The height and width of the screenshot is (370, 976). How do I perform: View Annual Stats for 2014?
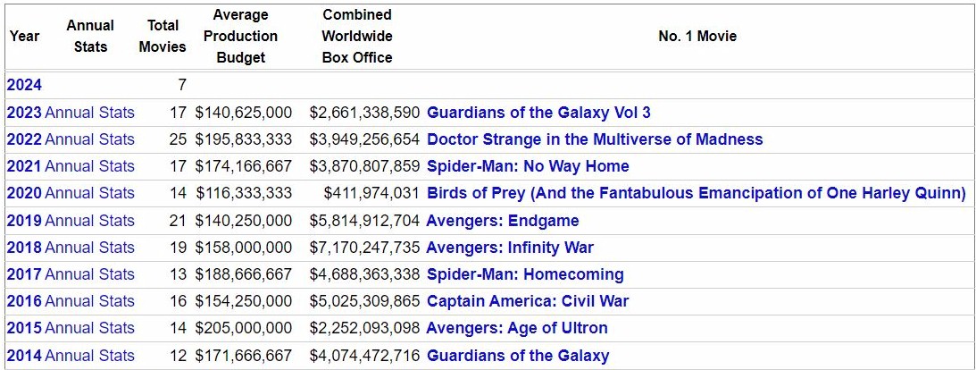[x=89, y=356]
